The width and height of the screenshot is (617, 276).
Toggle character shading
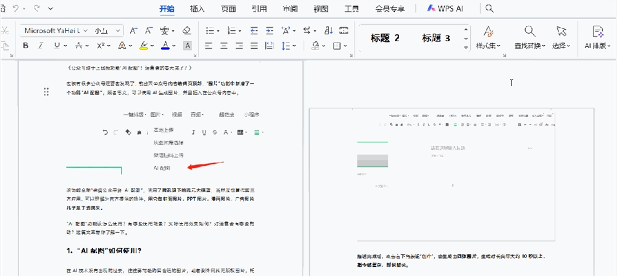click(x=188, y=46)
